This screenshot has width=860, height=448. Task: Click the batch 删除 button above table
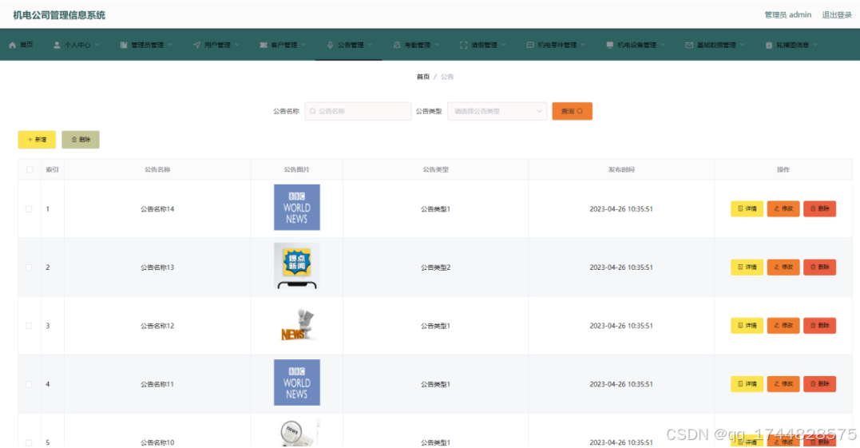tap(81, 140)
